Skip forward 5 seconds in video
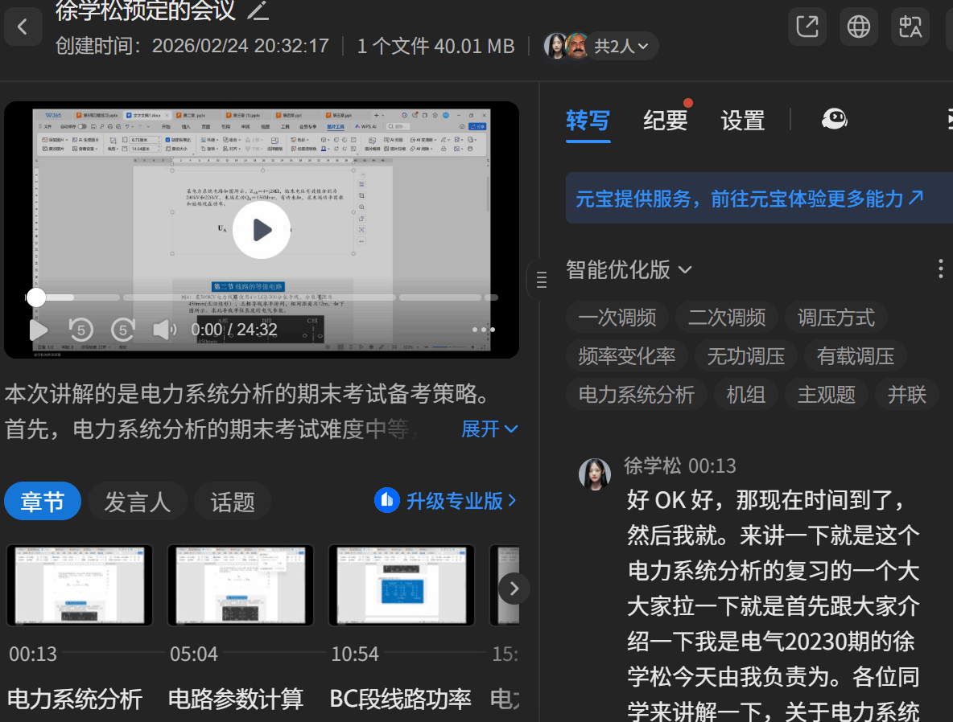Viewport: 953px width, 722px height. pyautogui.click(x=122, y=330)
